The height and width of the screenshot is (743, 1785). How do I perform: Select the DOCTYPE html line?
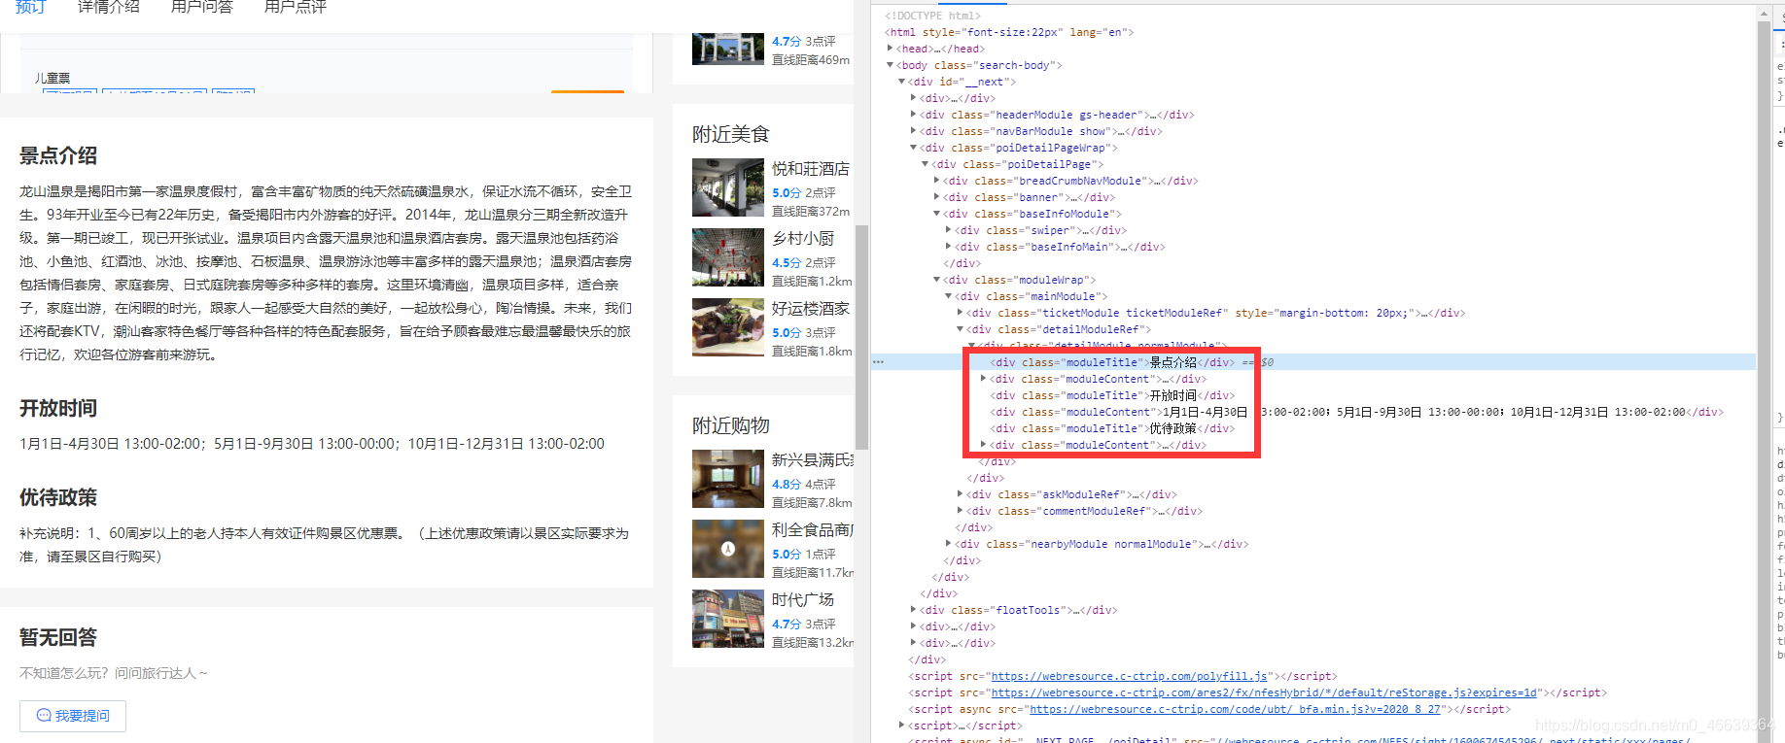click(932, 16)
